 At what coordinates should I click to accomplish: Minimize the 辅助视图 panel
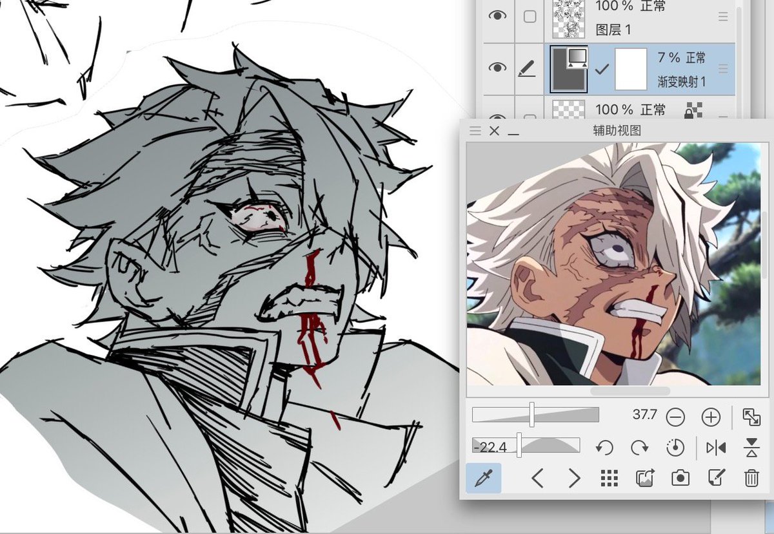coord(513,134)
